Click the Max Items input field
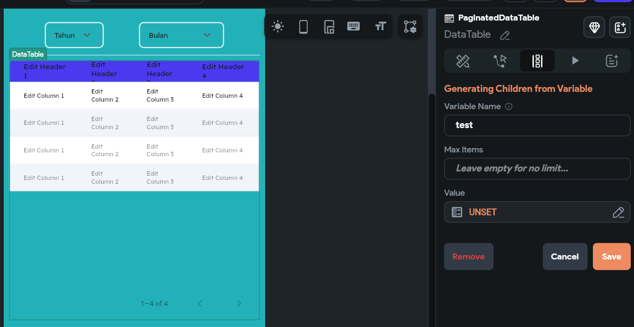Screen dimensions: 634x327 pos(537,169)
